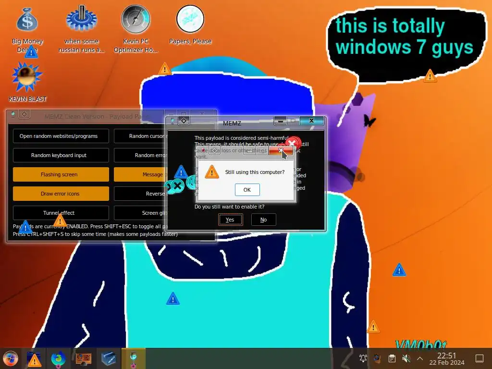The image size is (492, 369).
Task: Click the app menu icon in Payload Panel title bar
Action: click(x=13, y=114)
